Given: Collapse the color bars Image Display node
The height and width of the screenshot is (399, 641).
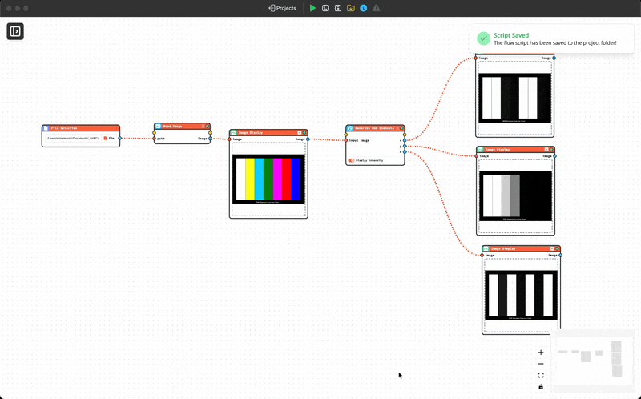Looking at the screenshot, I should [300, 132].
